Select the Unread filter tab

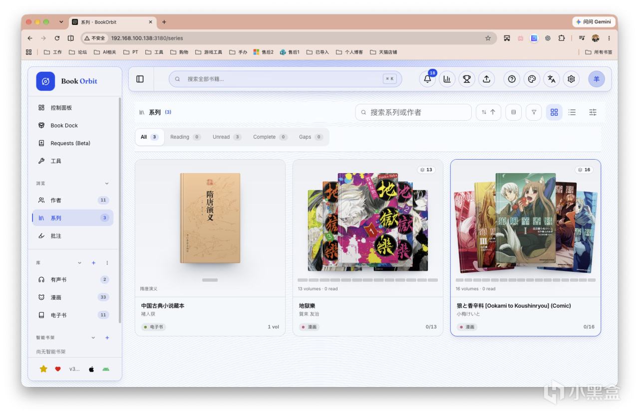pos(227,137)
